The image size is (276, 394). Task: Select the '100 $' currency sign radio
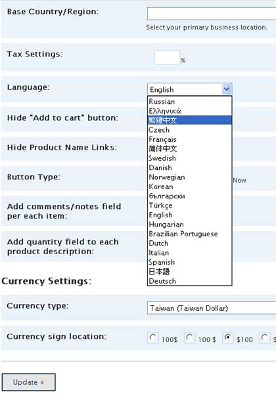pyautogui.click(x=190, y=338)
